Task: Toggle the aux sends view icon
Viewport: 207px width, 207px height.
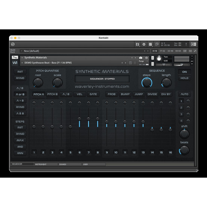Action: [x=190, y=51]
